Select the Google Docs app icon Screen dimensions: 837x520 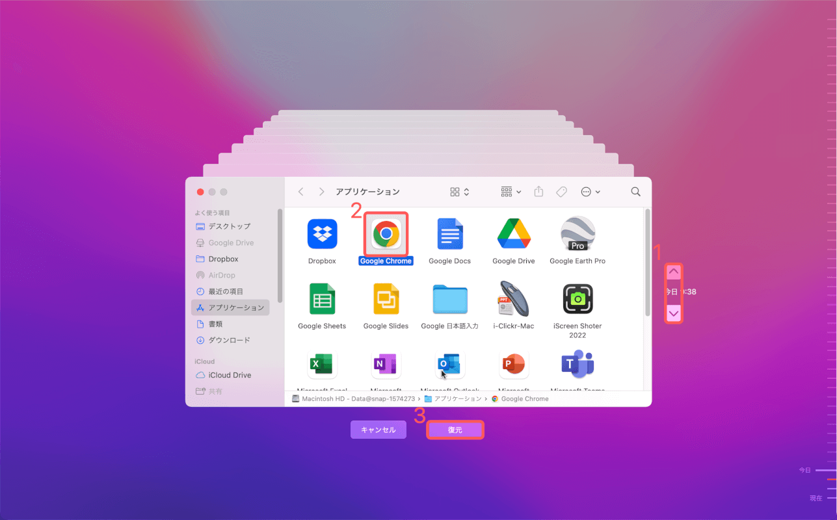pyautogui.click(x=449, y=234)
